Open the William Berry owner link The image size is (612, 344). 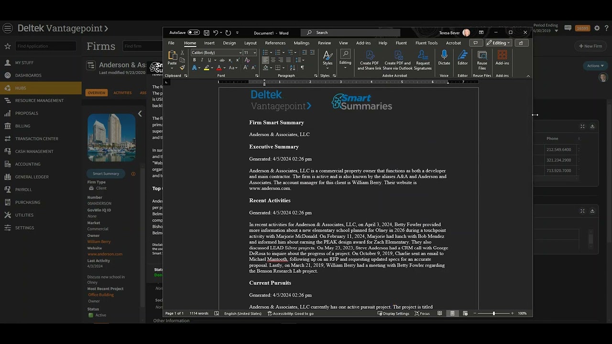(x=99, y=242)
